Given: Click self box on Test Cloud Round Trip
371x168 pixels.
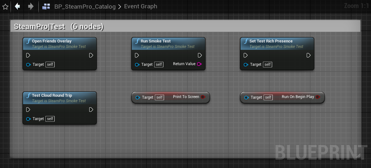Looking at the screenshot, I should click(50, 118).
